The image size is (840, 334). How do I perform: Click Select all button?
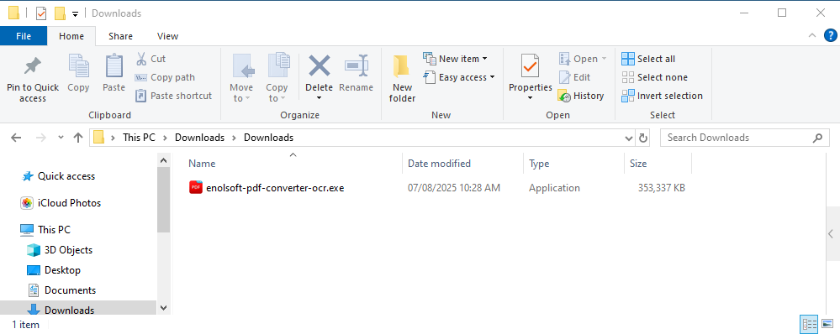(x=648, y=59)
